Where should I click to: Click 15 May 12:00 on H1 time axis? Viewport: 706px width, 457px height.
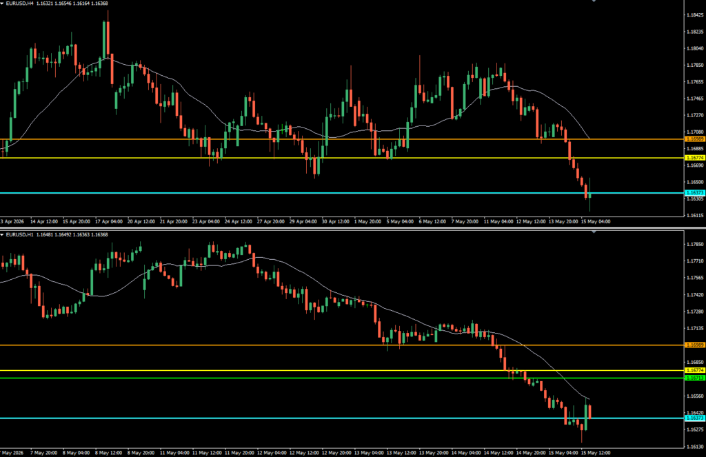coord(596,453)
